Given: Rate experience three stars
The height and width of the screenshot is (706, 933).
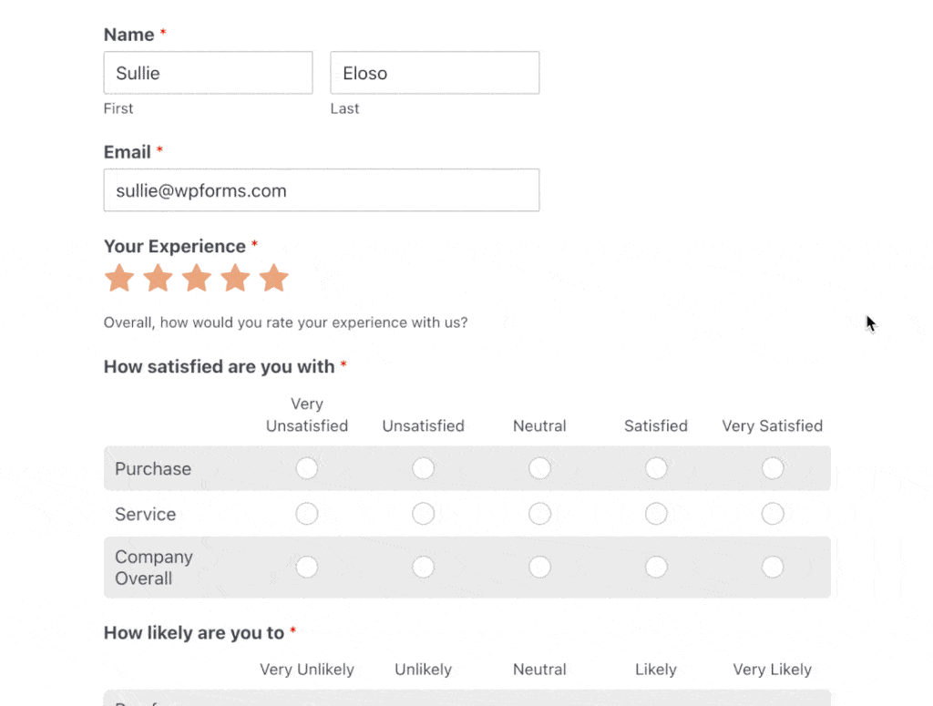Looking at the screenshot, I should click(197, 279).
